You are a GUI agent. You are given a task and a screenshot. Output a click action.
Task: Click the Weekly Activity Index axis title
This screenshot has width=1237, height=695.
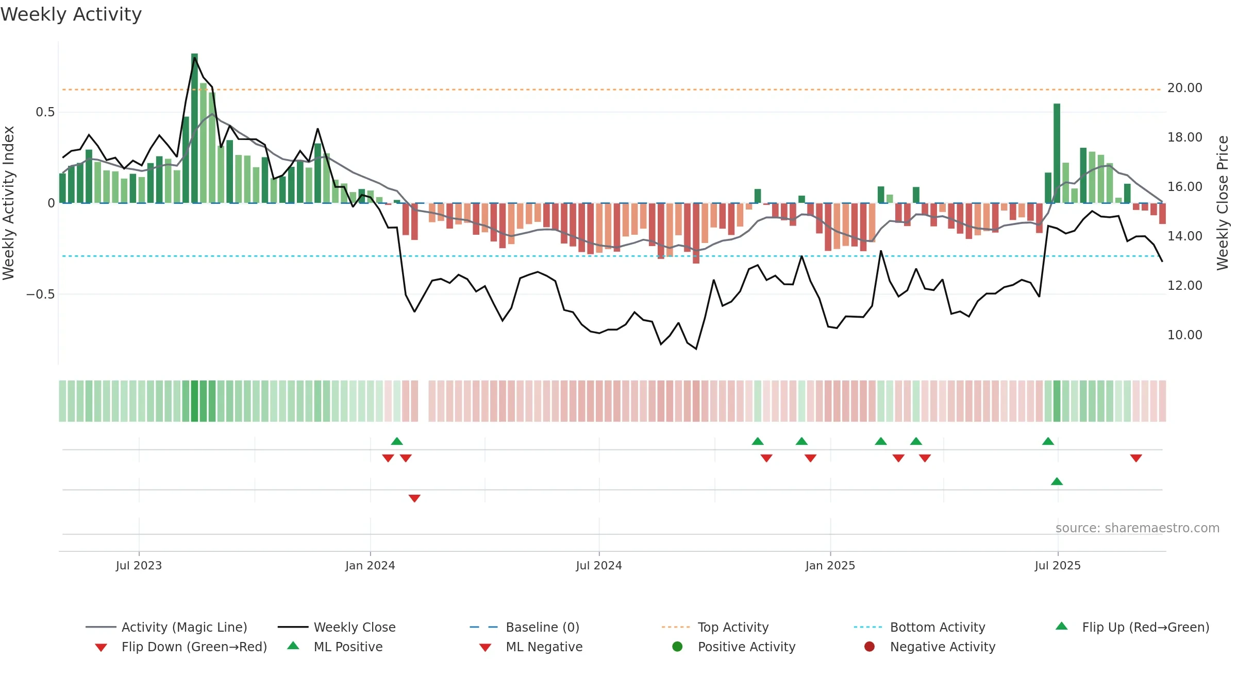(x=9, y=203)
